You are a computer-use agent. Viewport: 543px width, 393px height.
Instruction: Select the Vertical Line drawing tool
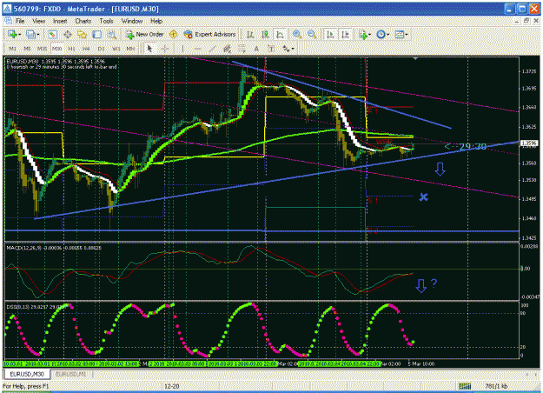coord(182,49)
